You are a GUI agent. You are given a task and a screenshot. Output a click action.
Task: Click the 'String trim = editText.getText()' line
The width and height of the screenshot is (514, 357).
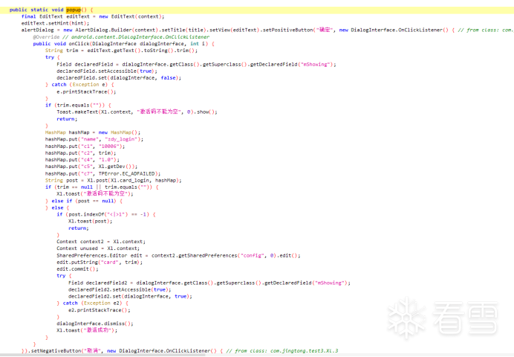(x=121, y=51)
